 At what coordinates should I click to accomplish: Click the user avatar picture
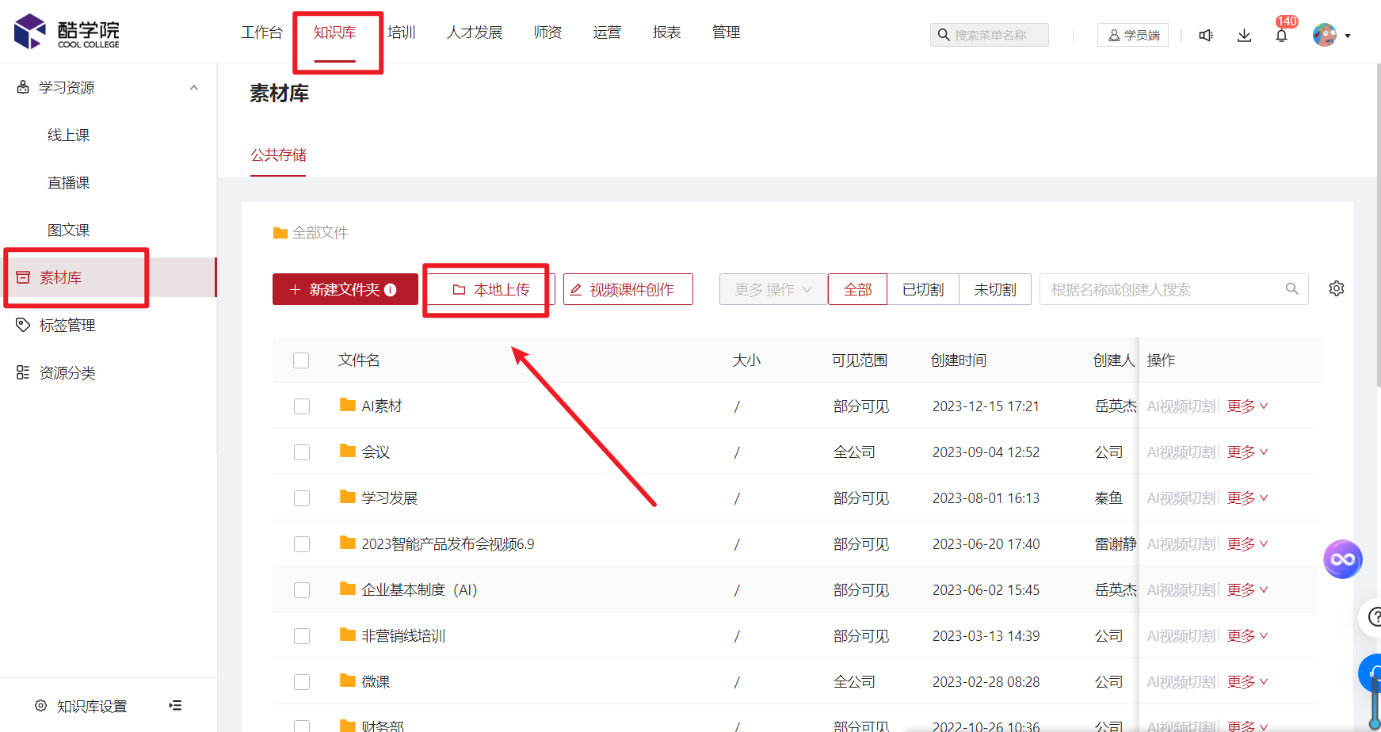click(1324, 35)
